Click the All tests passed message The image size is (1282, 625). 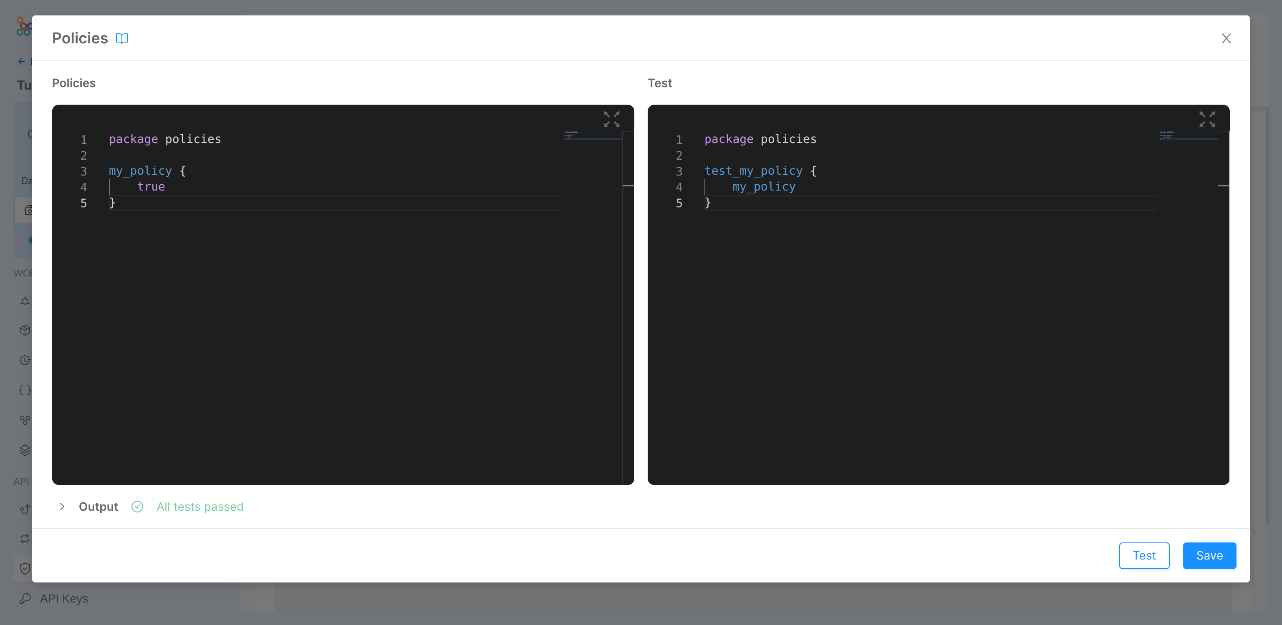coord(199,506)
